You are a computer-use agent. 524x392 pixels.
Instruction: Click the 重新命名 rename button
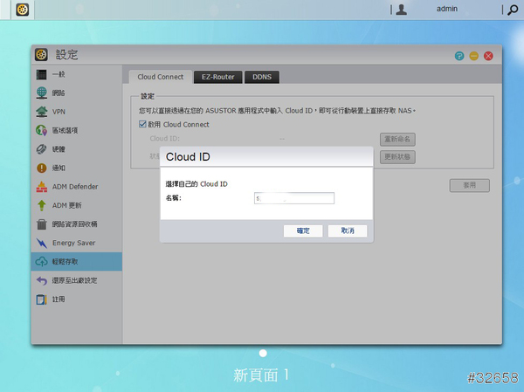397,139
